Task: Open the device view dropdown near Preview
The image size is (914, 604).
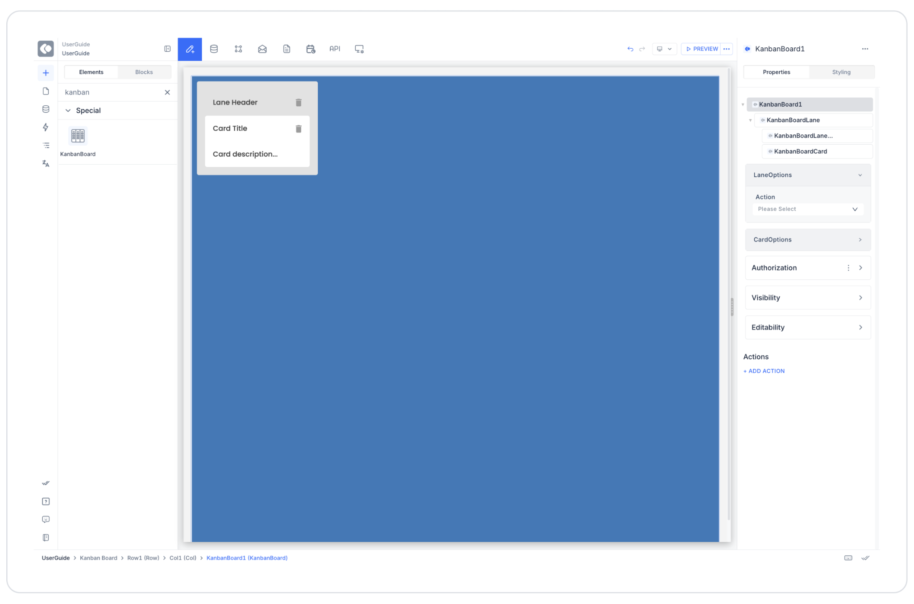Action: click(x=664, y=49)
